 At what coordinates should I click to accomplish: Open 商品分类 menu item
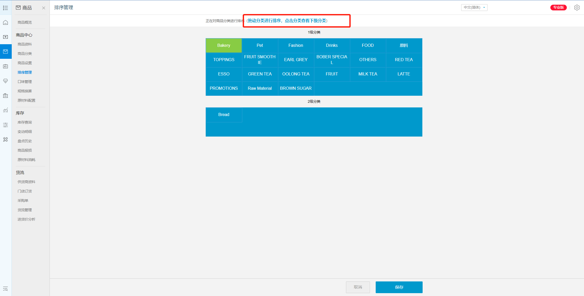[25, 54]
